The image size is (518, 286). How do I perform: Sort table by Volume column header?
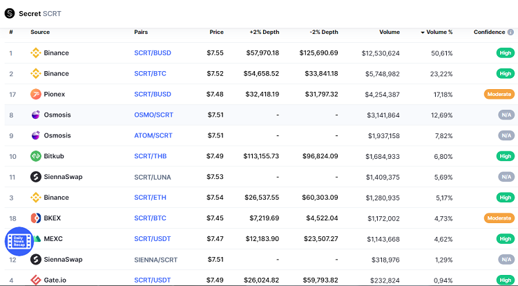click(x=389, y=32)
